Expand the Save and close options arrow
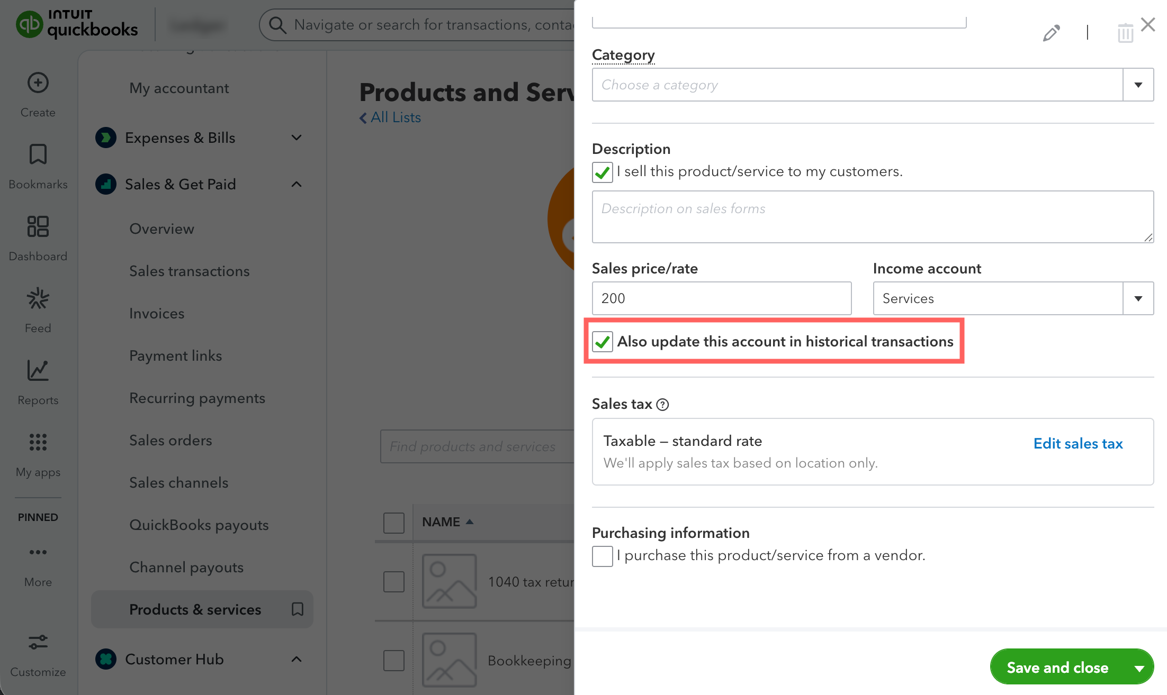The image size is (1167, 695). point(1139,668)
